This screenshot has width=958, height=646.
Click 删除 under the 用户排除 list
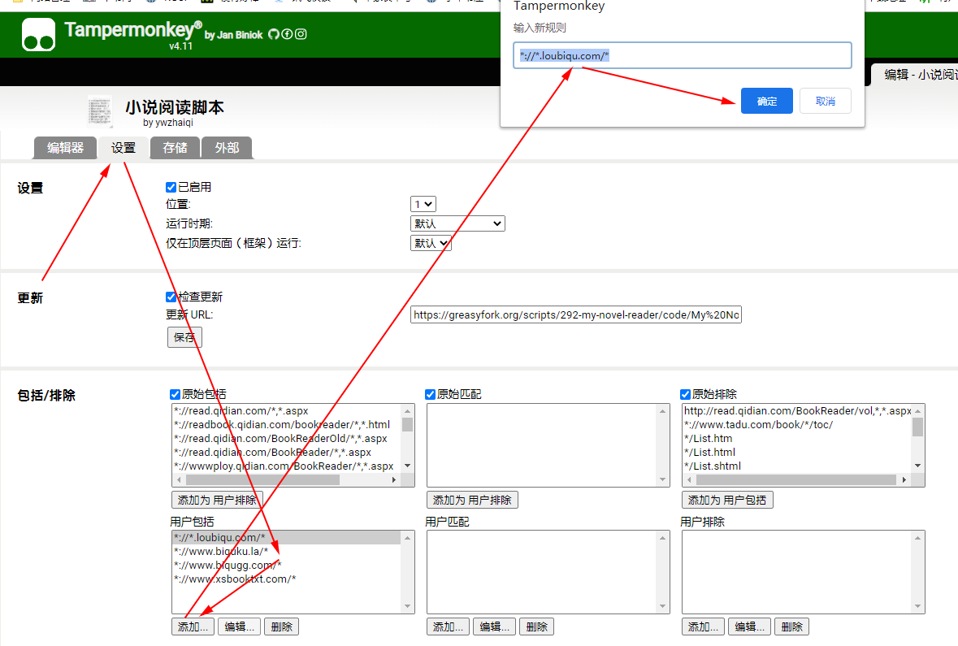tap(791, 627)
